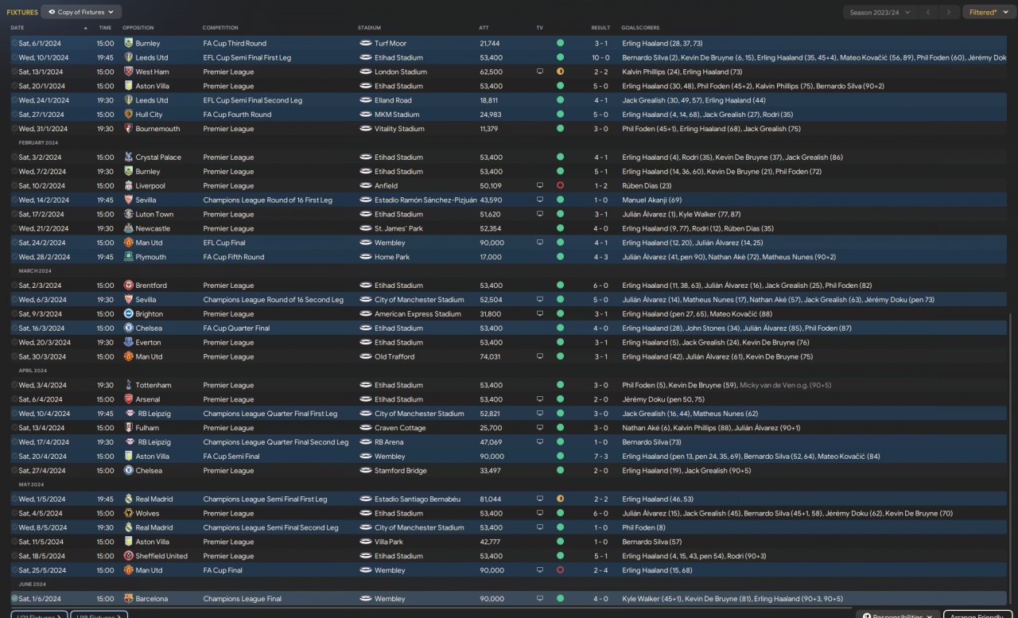The width and height of the screenshot is (1018, 618).
Task: Click the stadium icon beside Old Trafford
Action: [366, 357]
